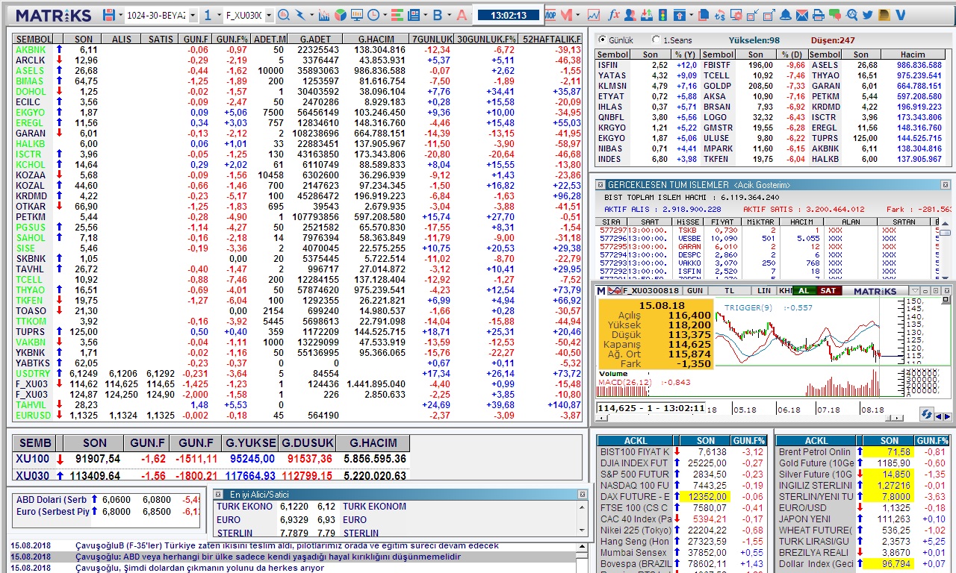Click the orange monitor chart icon
The width and height of the screenshot is (956, 573).
point(356,15)
